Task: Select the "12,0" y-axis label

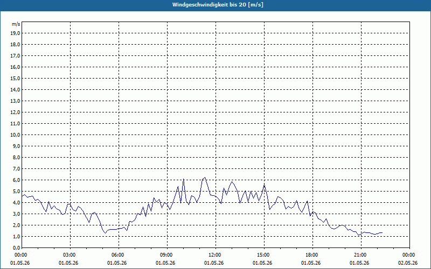Action: pos(15,112)
